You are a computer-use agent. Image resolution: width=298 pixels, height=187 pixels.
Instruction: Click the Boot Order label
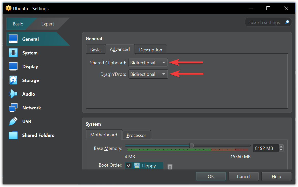point(110,165)
